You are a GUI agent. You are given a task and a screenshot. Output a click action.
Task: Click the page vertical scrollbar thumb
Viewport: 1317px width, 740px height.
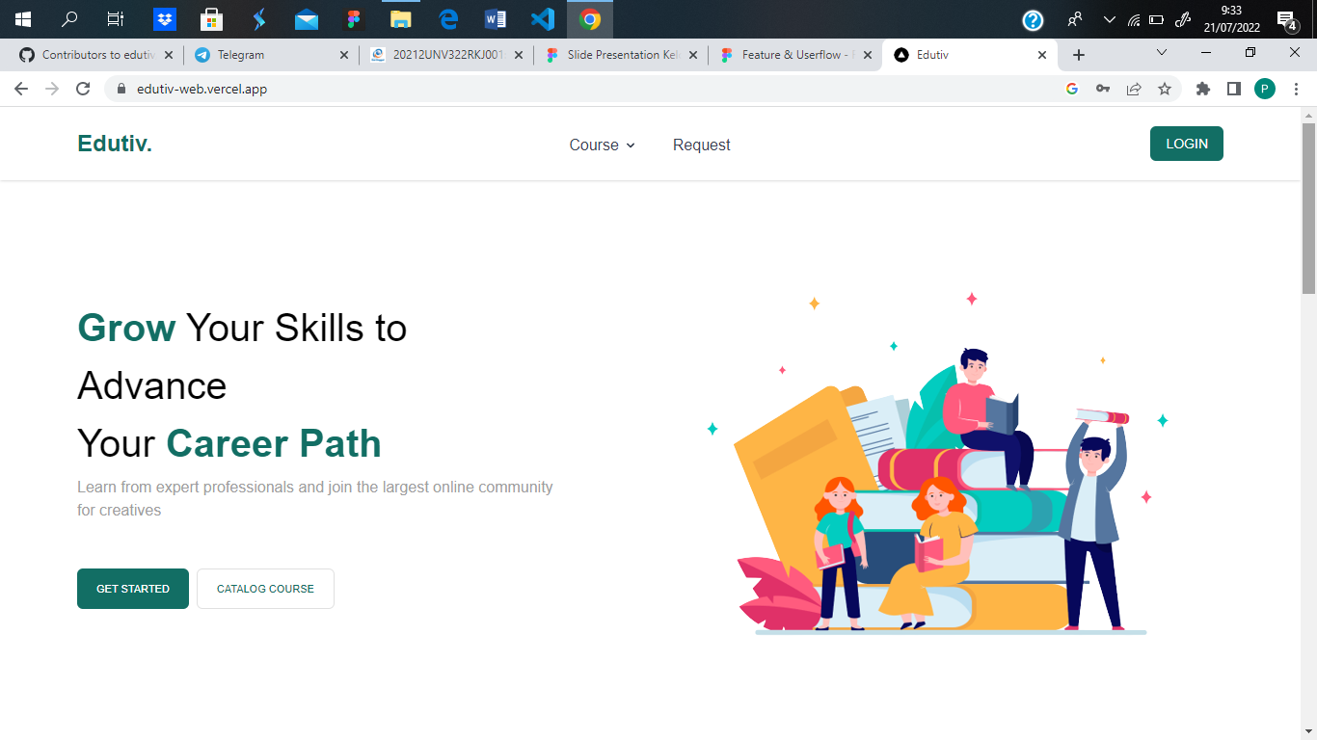pos(1308,207)
